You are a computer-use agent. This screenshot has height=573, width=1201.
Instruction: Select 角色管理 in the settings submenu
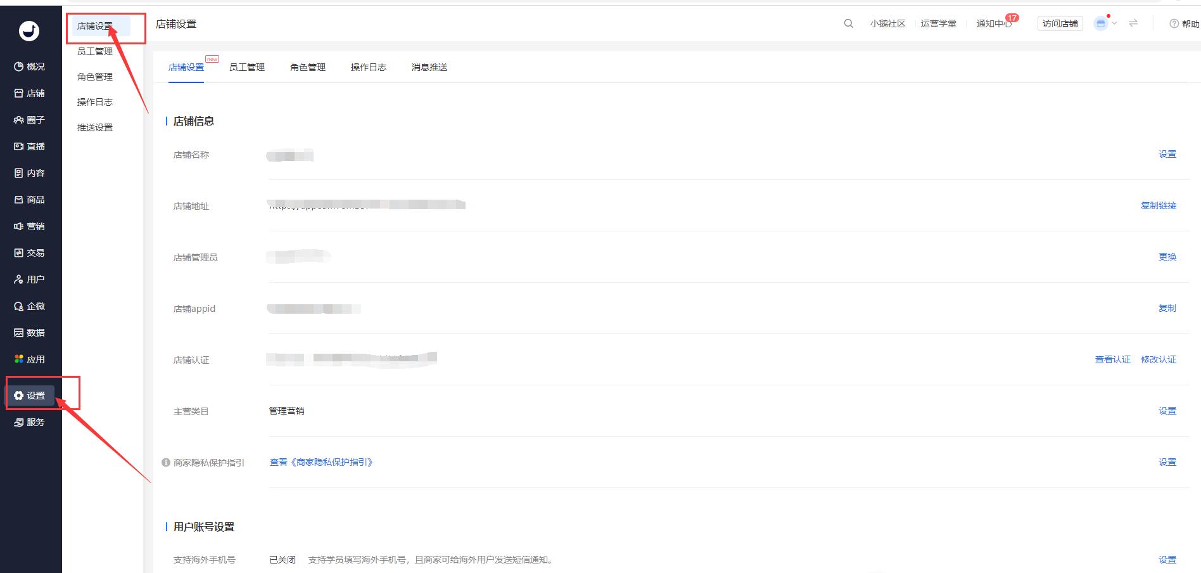tap(95, 77)
